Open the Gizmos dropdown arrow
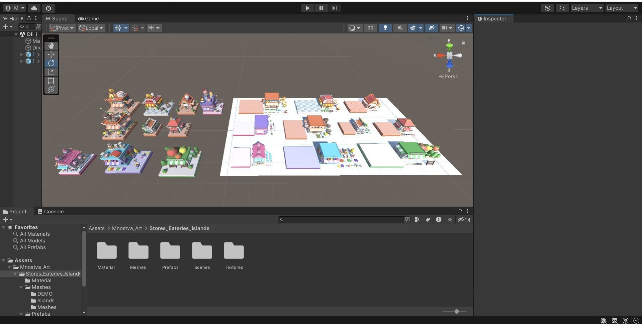This screenshot has width=642, height=324. [x=469, y=28]
